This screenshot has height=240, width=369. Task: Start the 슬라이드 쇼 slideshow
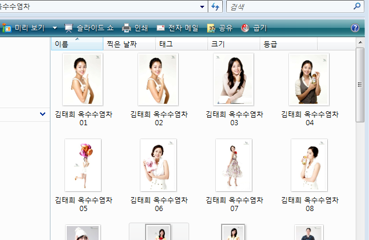pyautogui.click(x=89, y=28)
